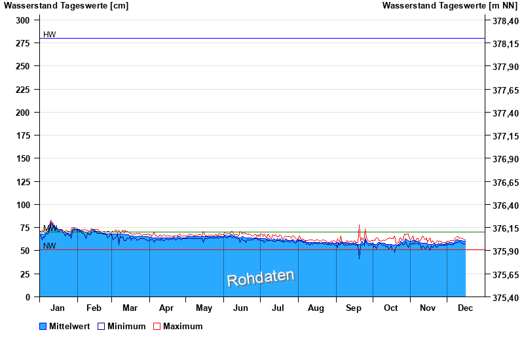Select the Mittelwert legend label
Viewport: 524px width, 360px height.
[69, 326]
